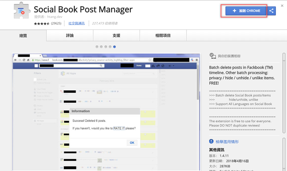Click the additional info panel scrollbar
Image resolution: width=287 pixels, height=171 pixels.
pos(284,154)
